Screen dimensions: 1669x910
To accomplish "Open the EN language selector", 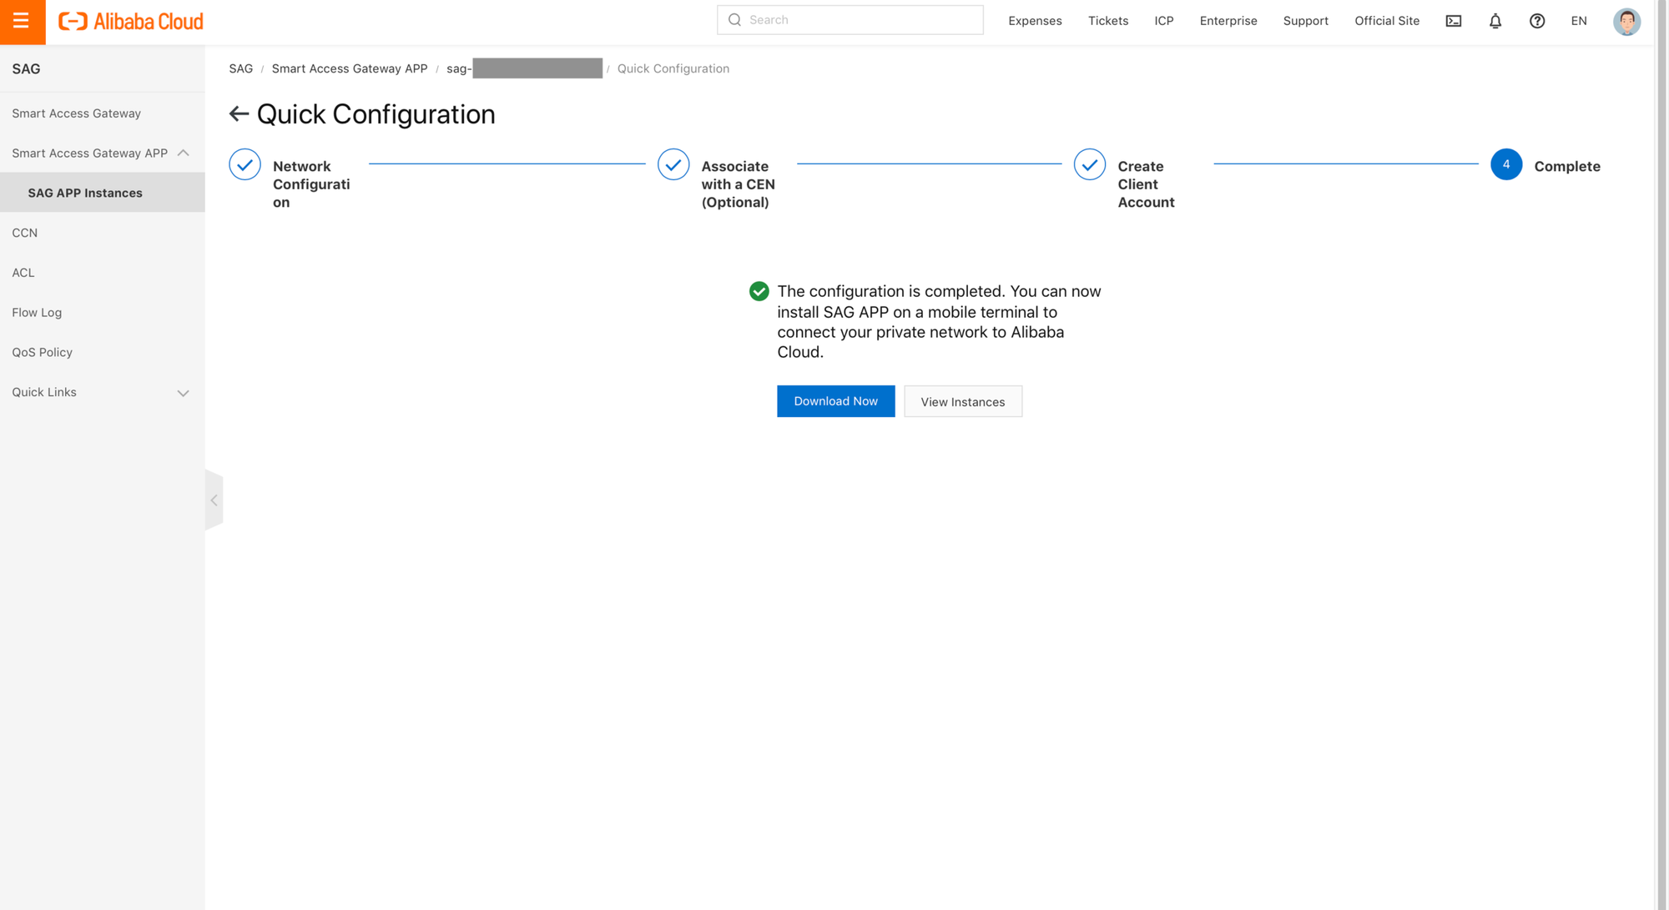I will pos(1578,21).
